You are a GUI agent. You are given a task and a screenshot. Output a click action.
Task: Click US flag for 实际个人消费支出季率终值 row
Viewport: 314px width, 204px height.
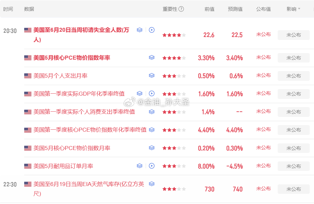(x=28, y=112)
